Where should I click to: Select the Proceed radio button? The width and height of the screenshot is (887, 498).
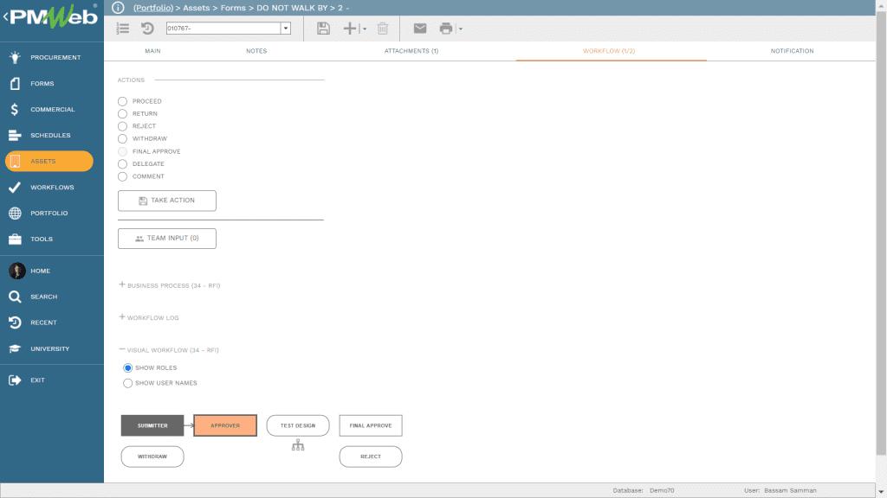[x=123, y=102]
